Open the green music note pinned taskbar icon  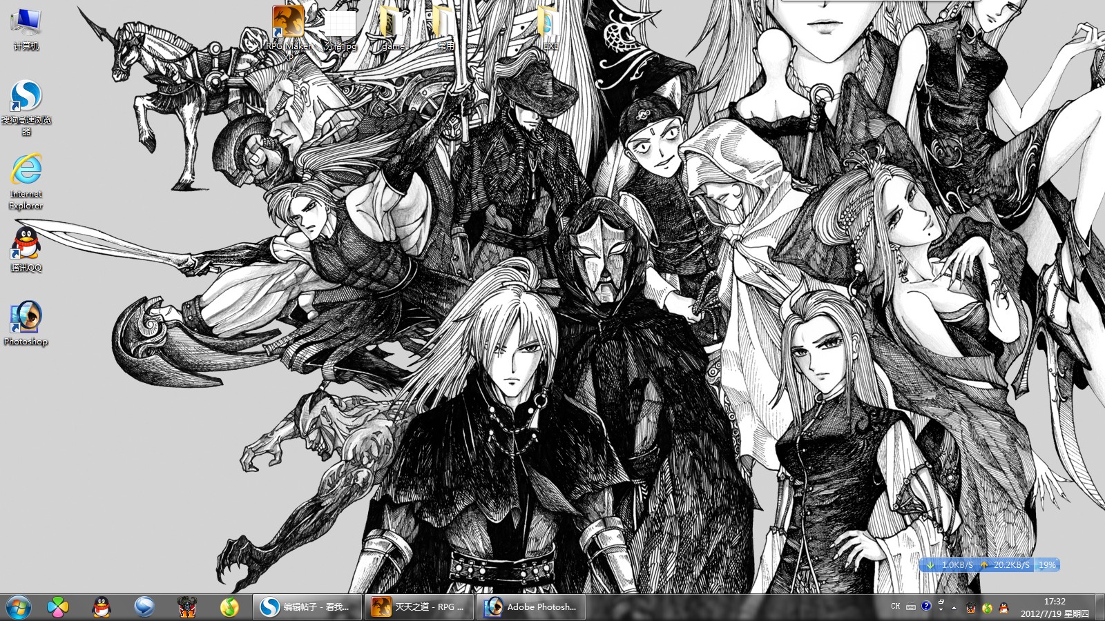pos(229,607)
